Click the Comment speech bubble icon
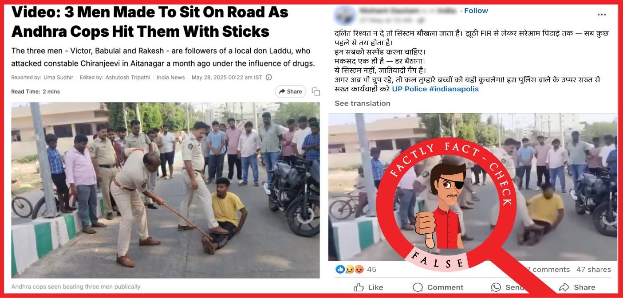The width and height of the screenshot is (623, 298). click(x=418, y=287)
